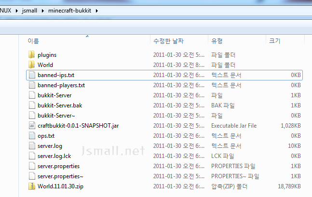Sort by 수정한 날짜 column header

pyautogui.click(x=168, y=41)
